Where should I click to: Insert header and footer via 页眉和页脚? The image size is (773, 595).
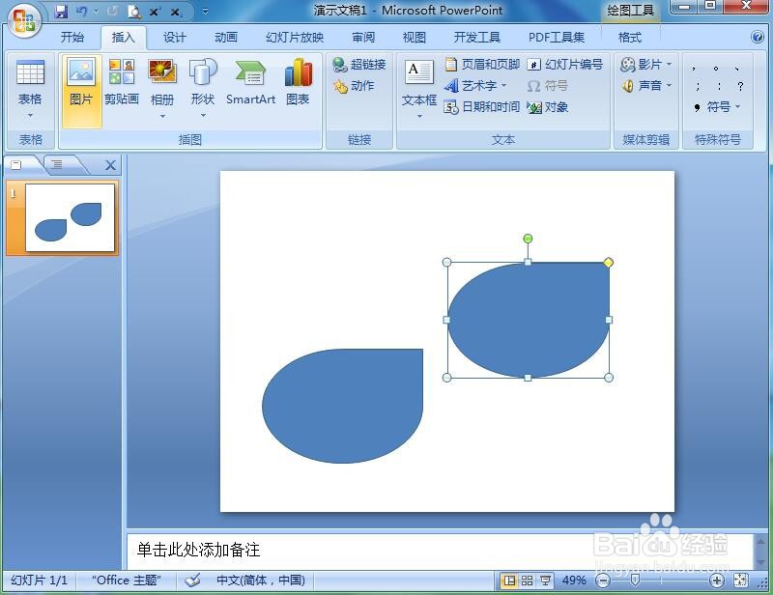488,64
